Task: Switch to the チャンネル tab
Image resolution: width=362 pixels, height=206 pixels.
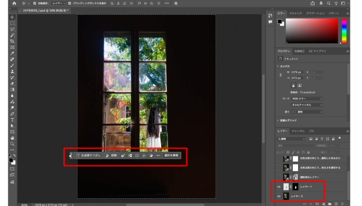Action: pos(298,131)
